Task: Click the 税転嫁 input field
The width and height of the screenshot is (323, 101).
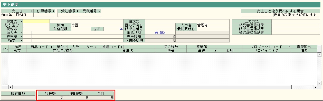Action: (x=36, y=29)
